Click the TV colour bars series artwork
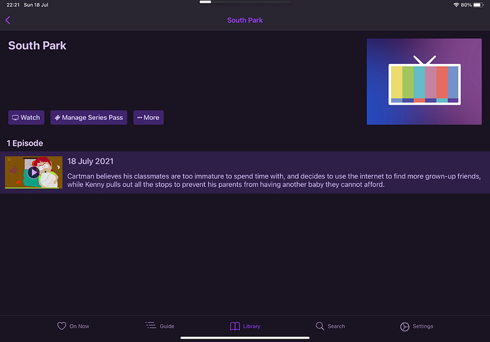The height and width of the screenshot is (342, 490). point(424,82)
